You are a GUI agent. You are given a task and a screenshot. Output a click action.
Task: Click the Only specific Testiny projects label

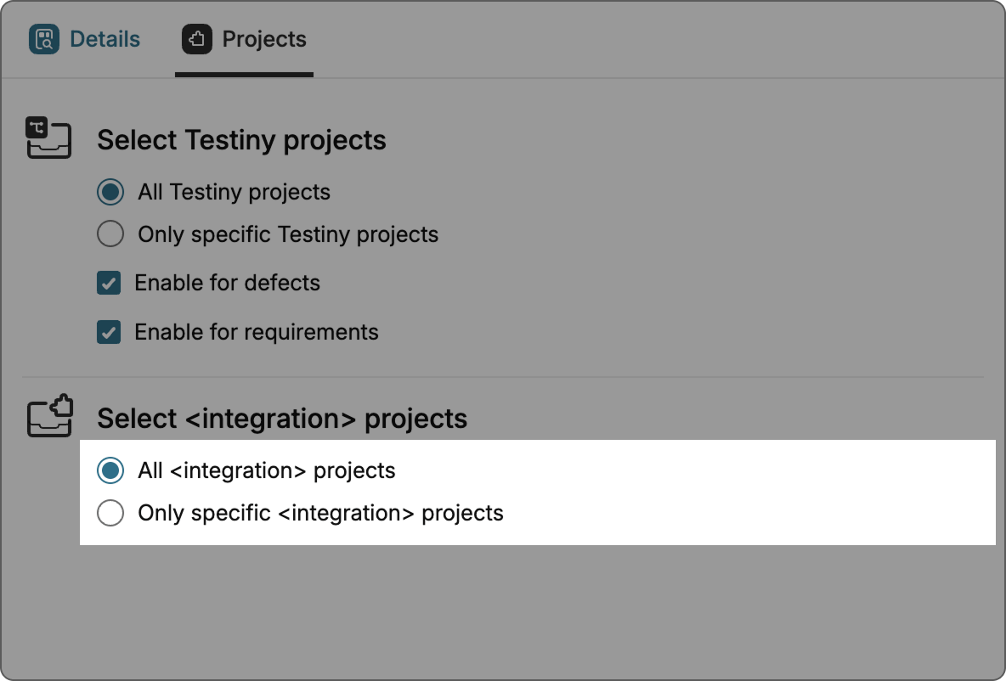point(288,234)
